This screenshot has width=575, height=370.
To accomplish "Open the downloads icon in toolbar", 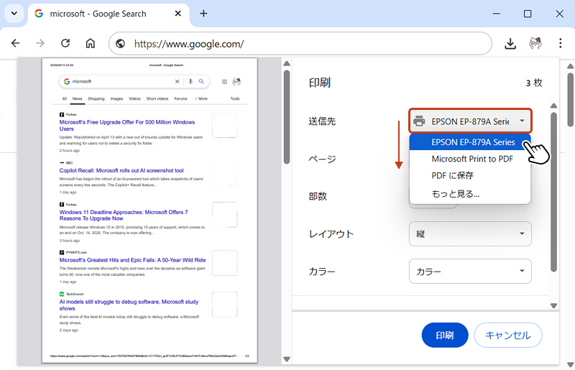I will pyautogui.click(x=510, y=44).
